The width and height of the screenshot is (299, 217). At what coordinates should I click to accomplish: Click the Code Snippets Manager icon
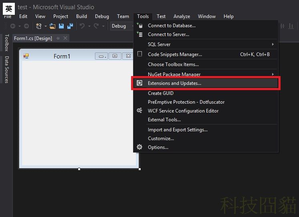(x=139, y=54)
